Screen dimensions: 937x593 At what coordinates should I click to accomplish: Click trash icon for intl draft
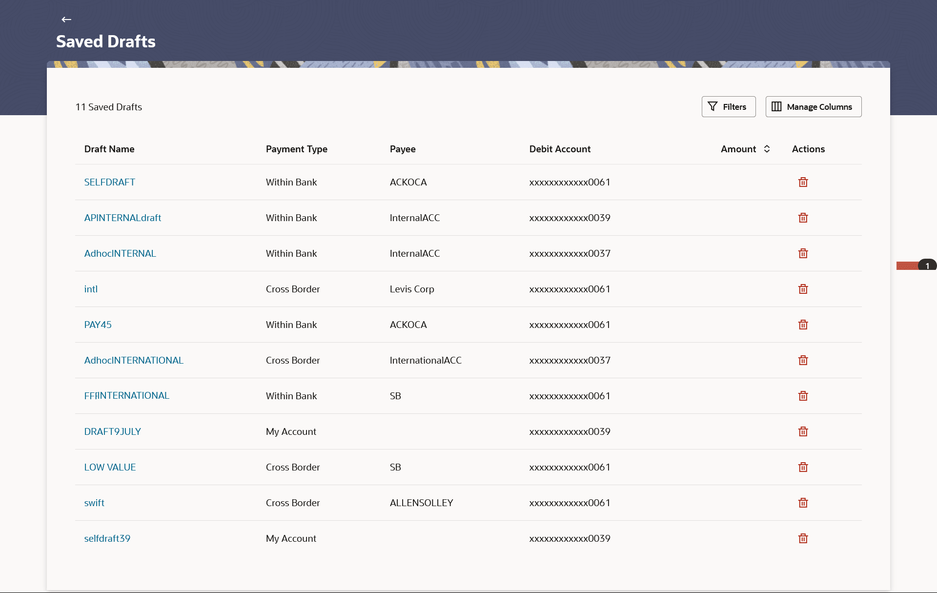[x=803, y=289]
